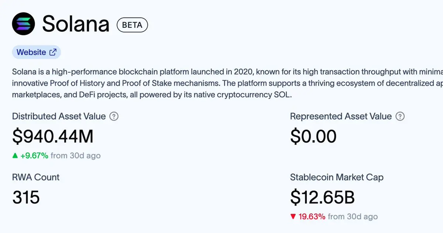Click the 19.63% decline percentage
The height and width of the screenshot is (233, 443).
312,216
